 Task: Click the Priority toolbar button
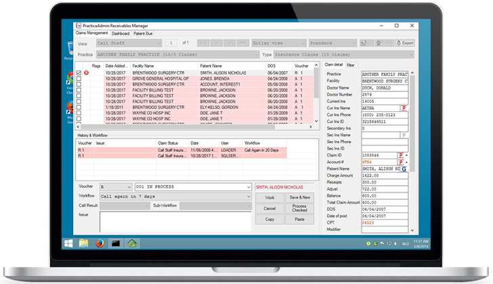click(x=385, y=43)
